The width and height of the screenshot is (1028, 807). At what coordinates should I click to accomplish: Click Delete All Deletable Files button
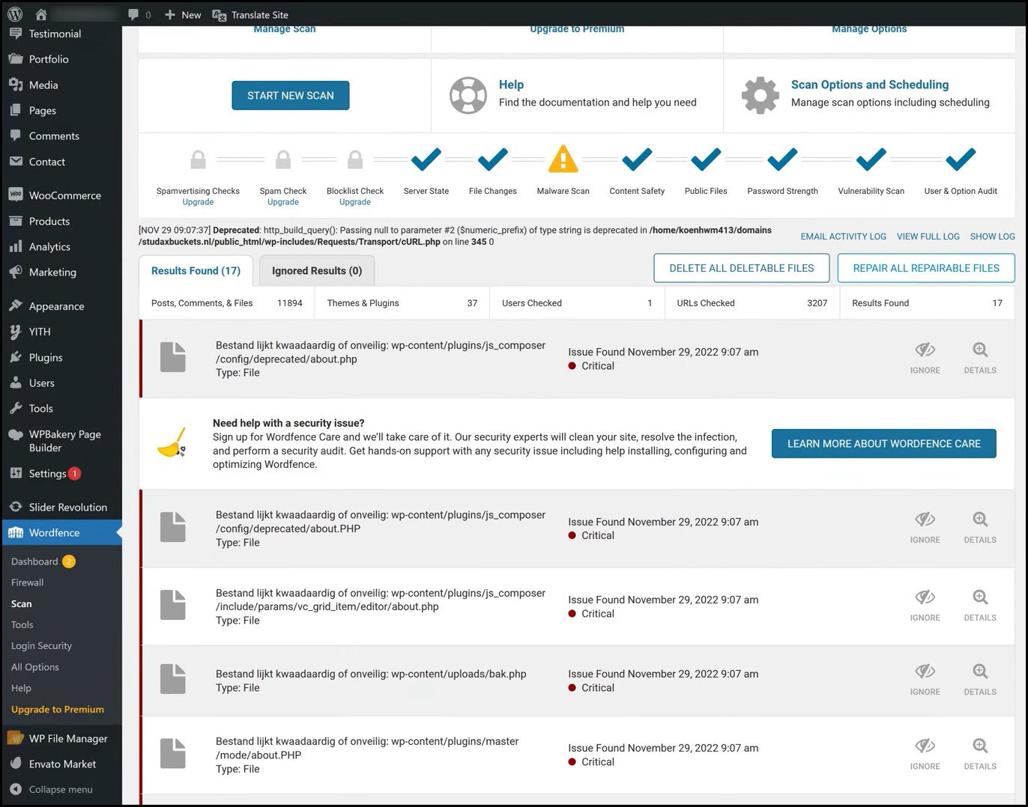(741, 268)
